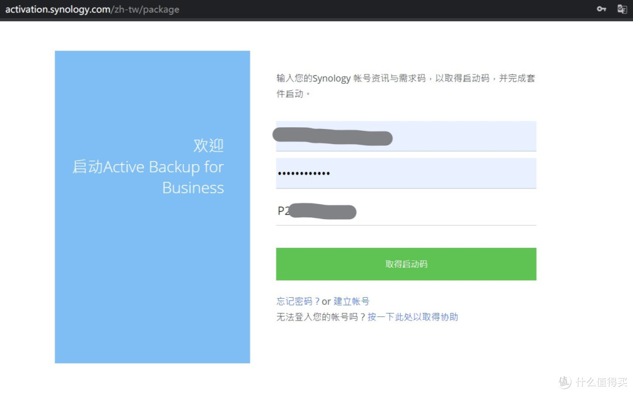
Task: Click the saved passwords key icon
Action: (601, 9)
